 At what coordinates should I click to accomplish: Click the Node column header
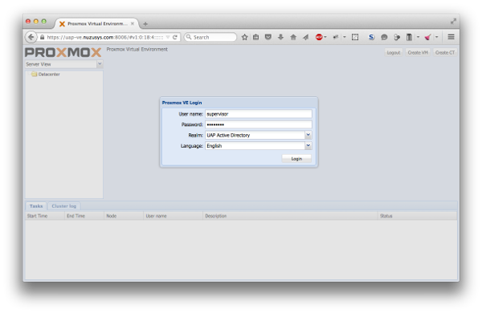pos(124,216)
